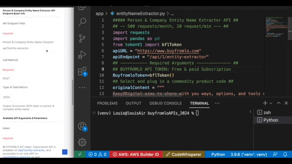The height and width of the screenshot is (164, 292).
Task: Click the 'Available API Arguments & Parameters' heading
Action: click(x=25, y=118)
